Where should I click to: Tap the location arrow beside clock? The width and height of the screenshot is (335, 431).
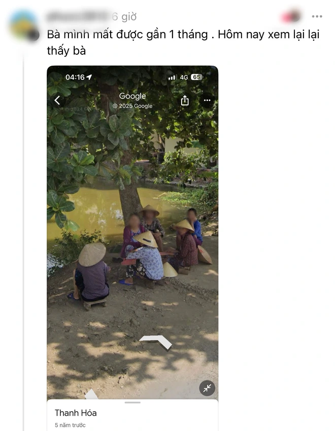coord(89,77)
